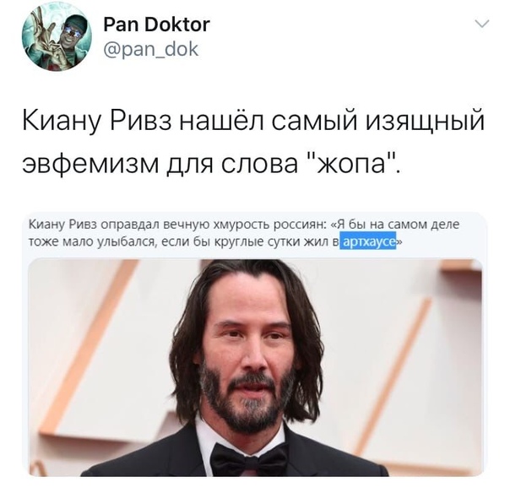This screenshot has width=510, height=504.
Task: Click the word нашёл in tweet text
Action: click(221, 119)
